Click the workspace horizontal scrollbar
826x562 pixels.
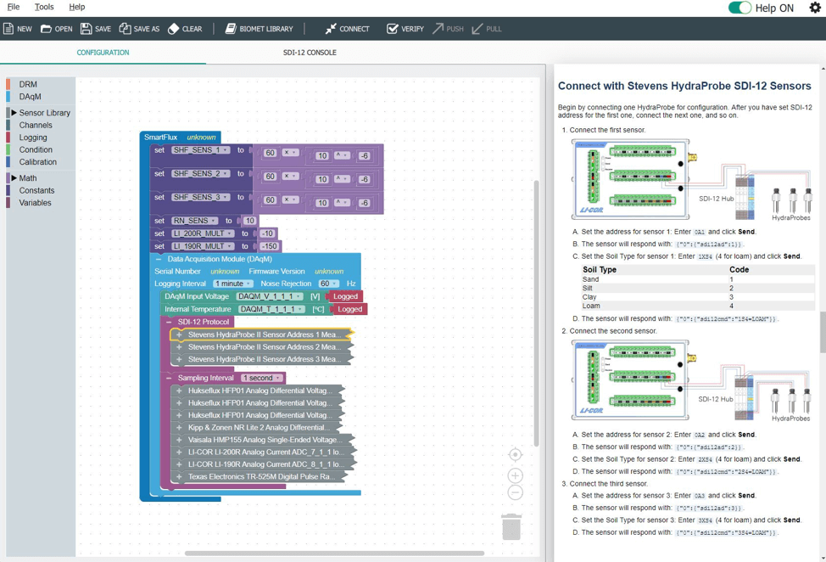click(334, 553)
